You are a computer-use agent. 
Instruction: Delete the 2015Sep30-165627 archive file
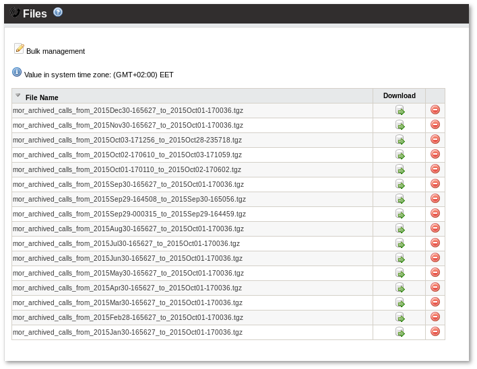435,183
